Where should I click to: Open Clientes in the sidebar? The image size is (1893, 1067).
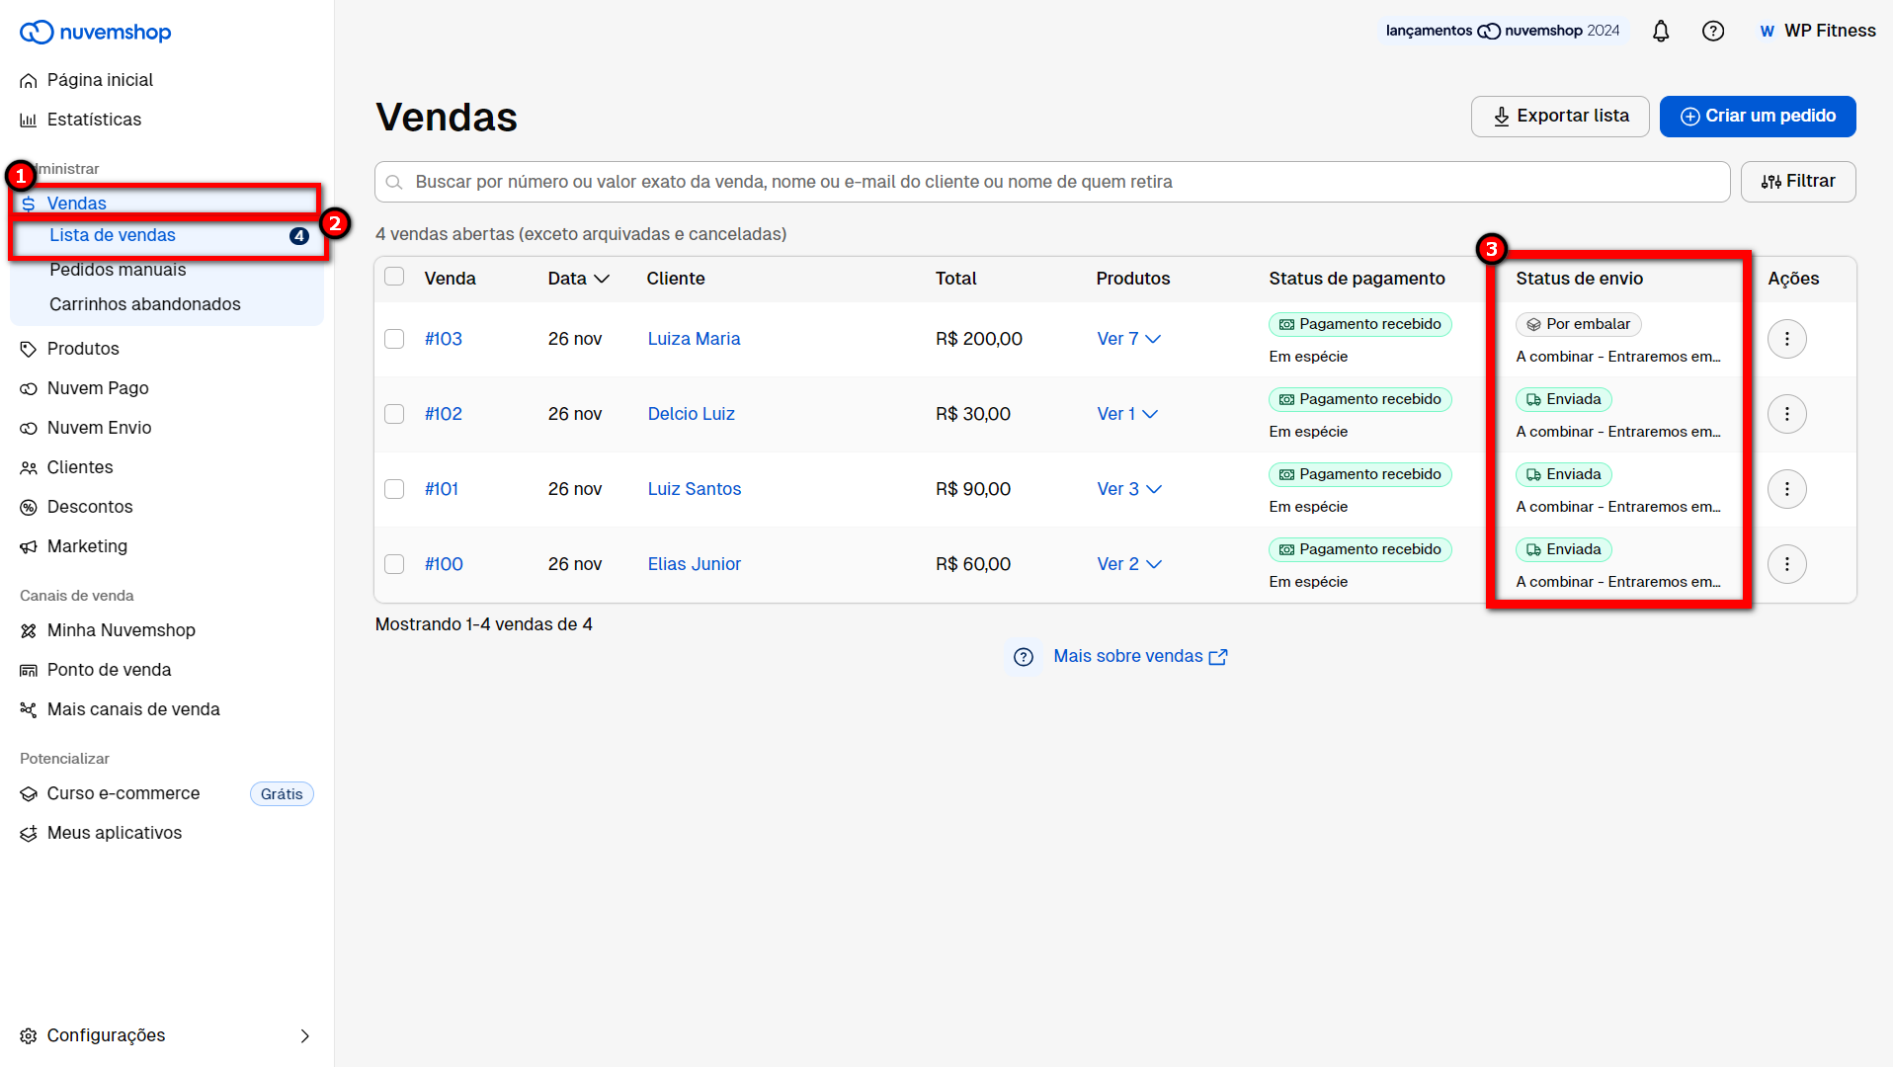[80, 467]
